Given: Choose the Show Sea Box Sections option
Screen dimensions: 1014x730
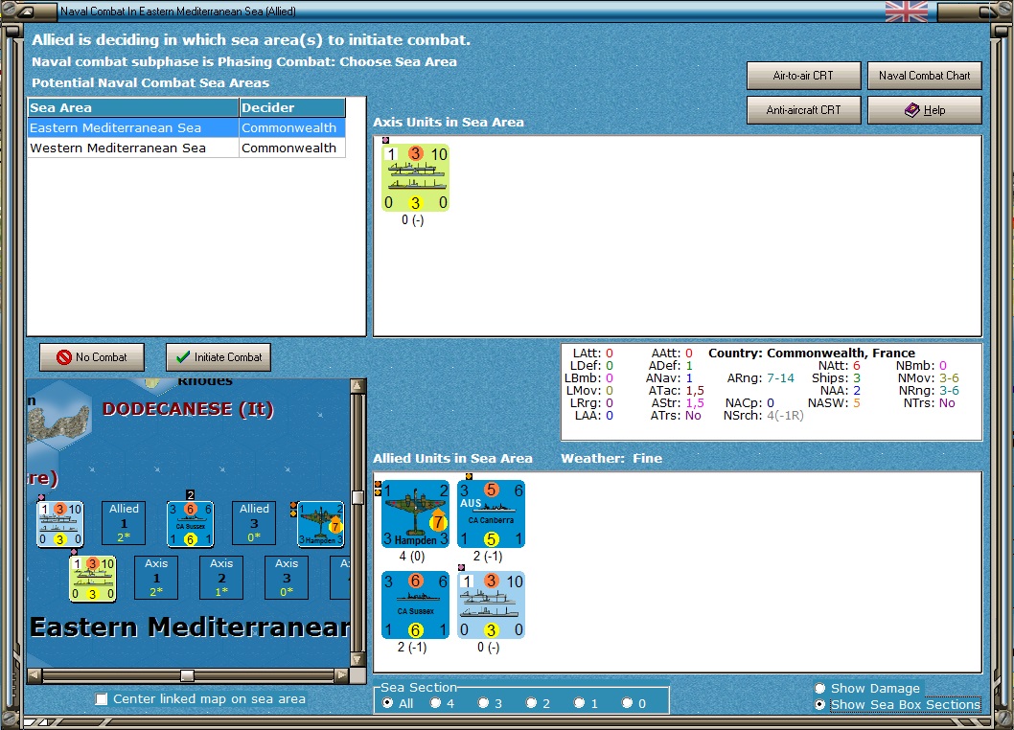Looking at the screenshot, I should coord(820,704).
